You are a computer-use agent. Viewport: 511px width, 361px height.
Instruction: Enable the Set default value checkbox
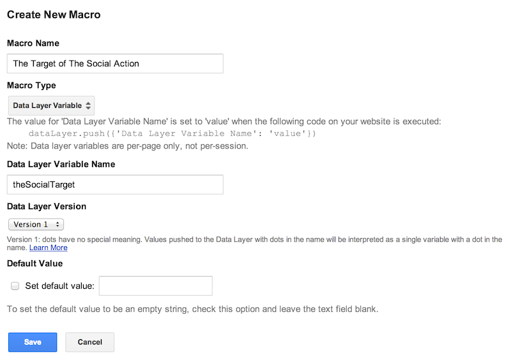(x=15, y=286)
